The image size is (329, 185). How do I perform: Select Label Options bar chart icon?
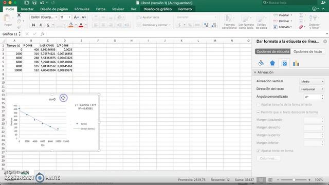(296, 63)
